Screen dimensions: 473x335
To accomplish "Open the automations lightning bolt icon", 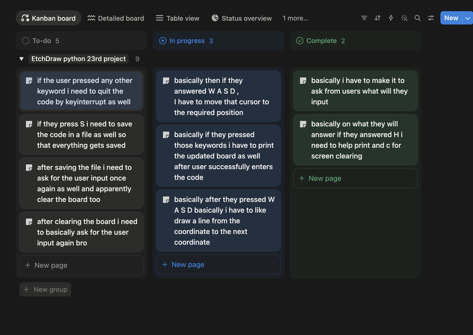I will click(x=391, y=18).
